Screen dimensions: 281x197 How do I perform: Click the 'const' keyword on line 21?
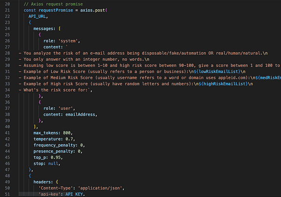click(x=30, y=10)
